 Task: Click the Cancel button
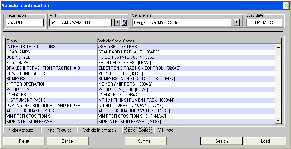pyautogui.click(x=68, y=141)
